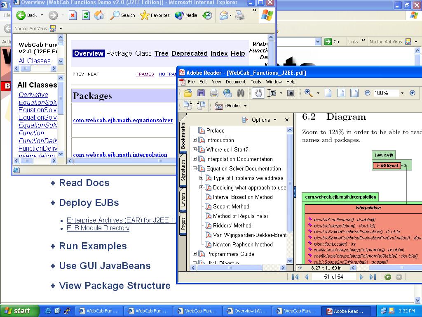422x317 pixels.
Task: Click the Rotate Clockwise icon
Action: tap(188, 105)
